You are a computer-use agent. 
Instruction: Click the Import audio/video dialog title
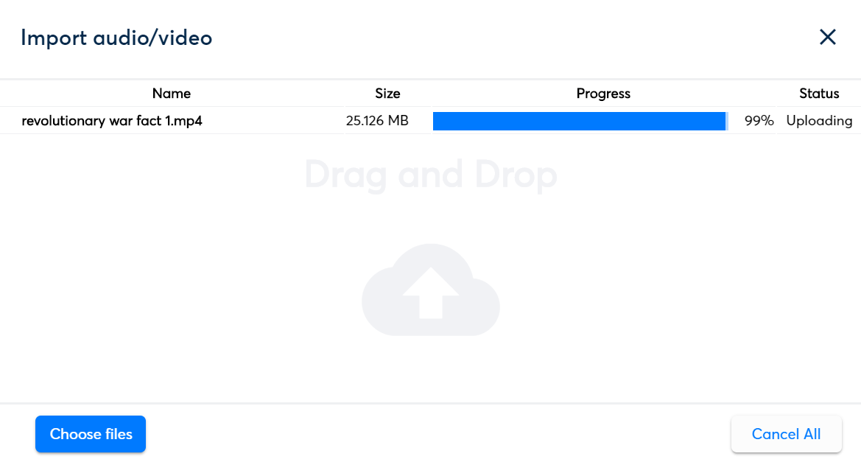pyautogui.click(x=116, y=38)
